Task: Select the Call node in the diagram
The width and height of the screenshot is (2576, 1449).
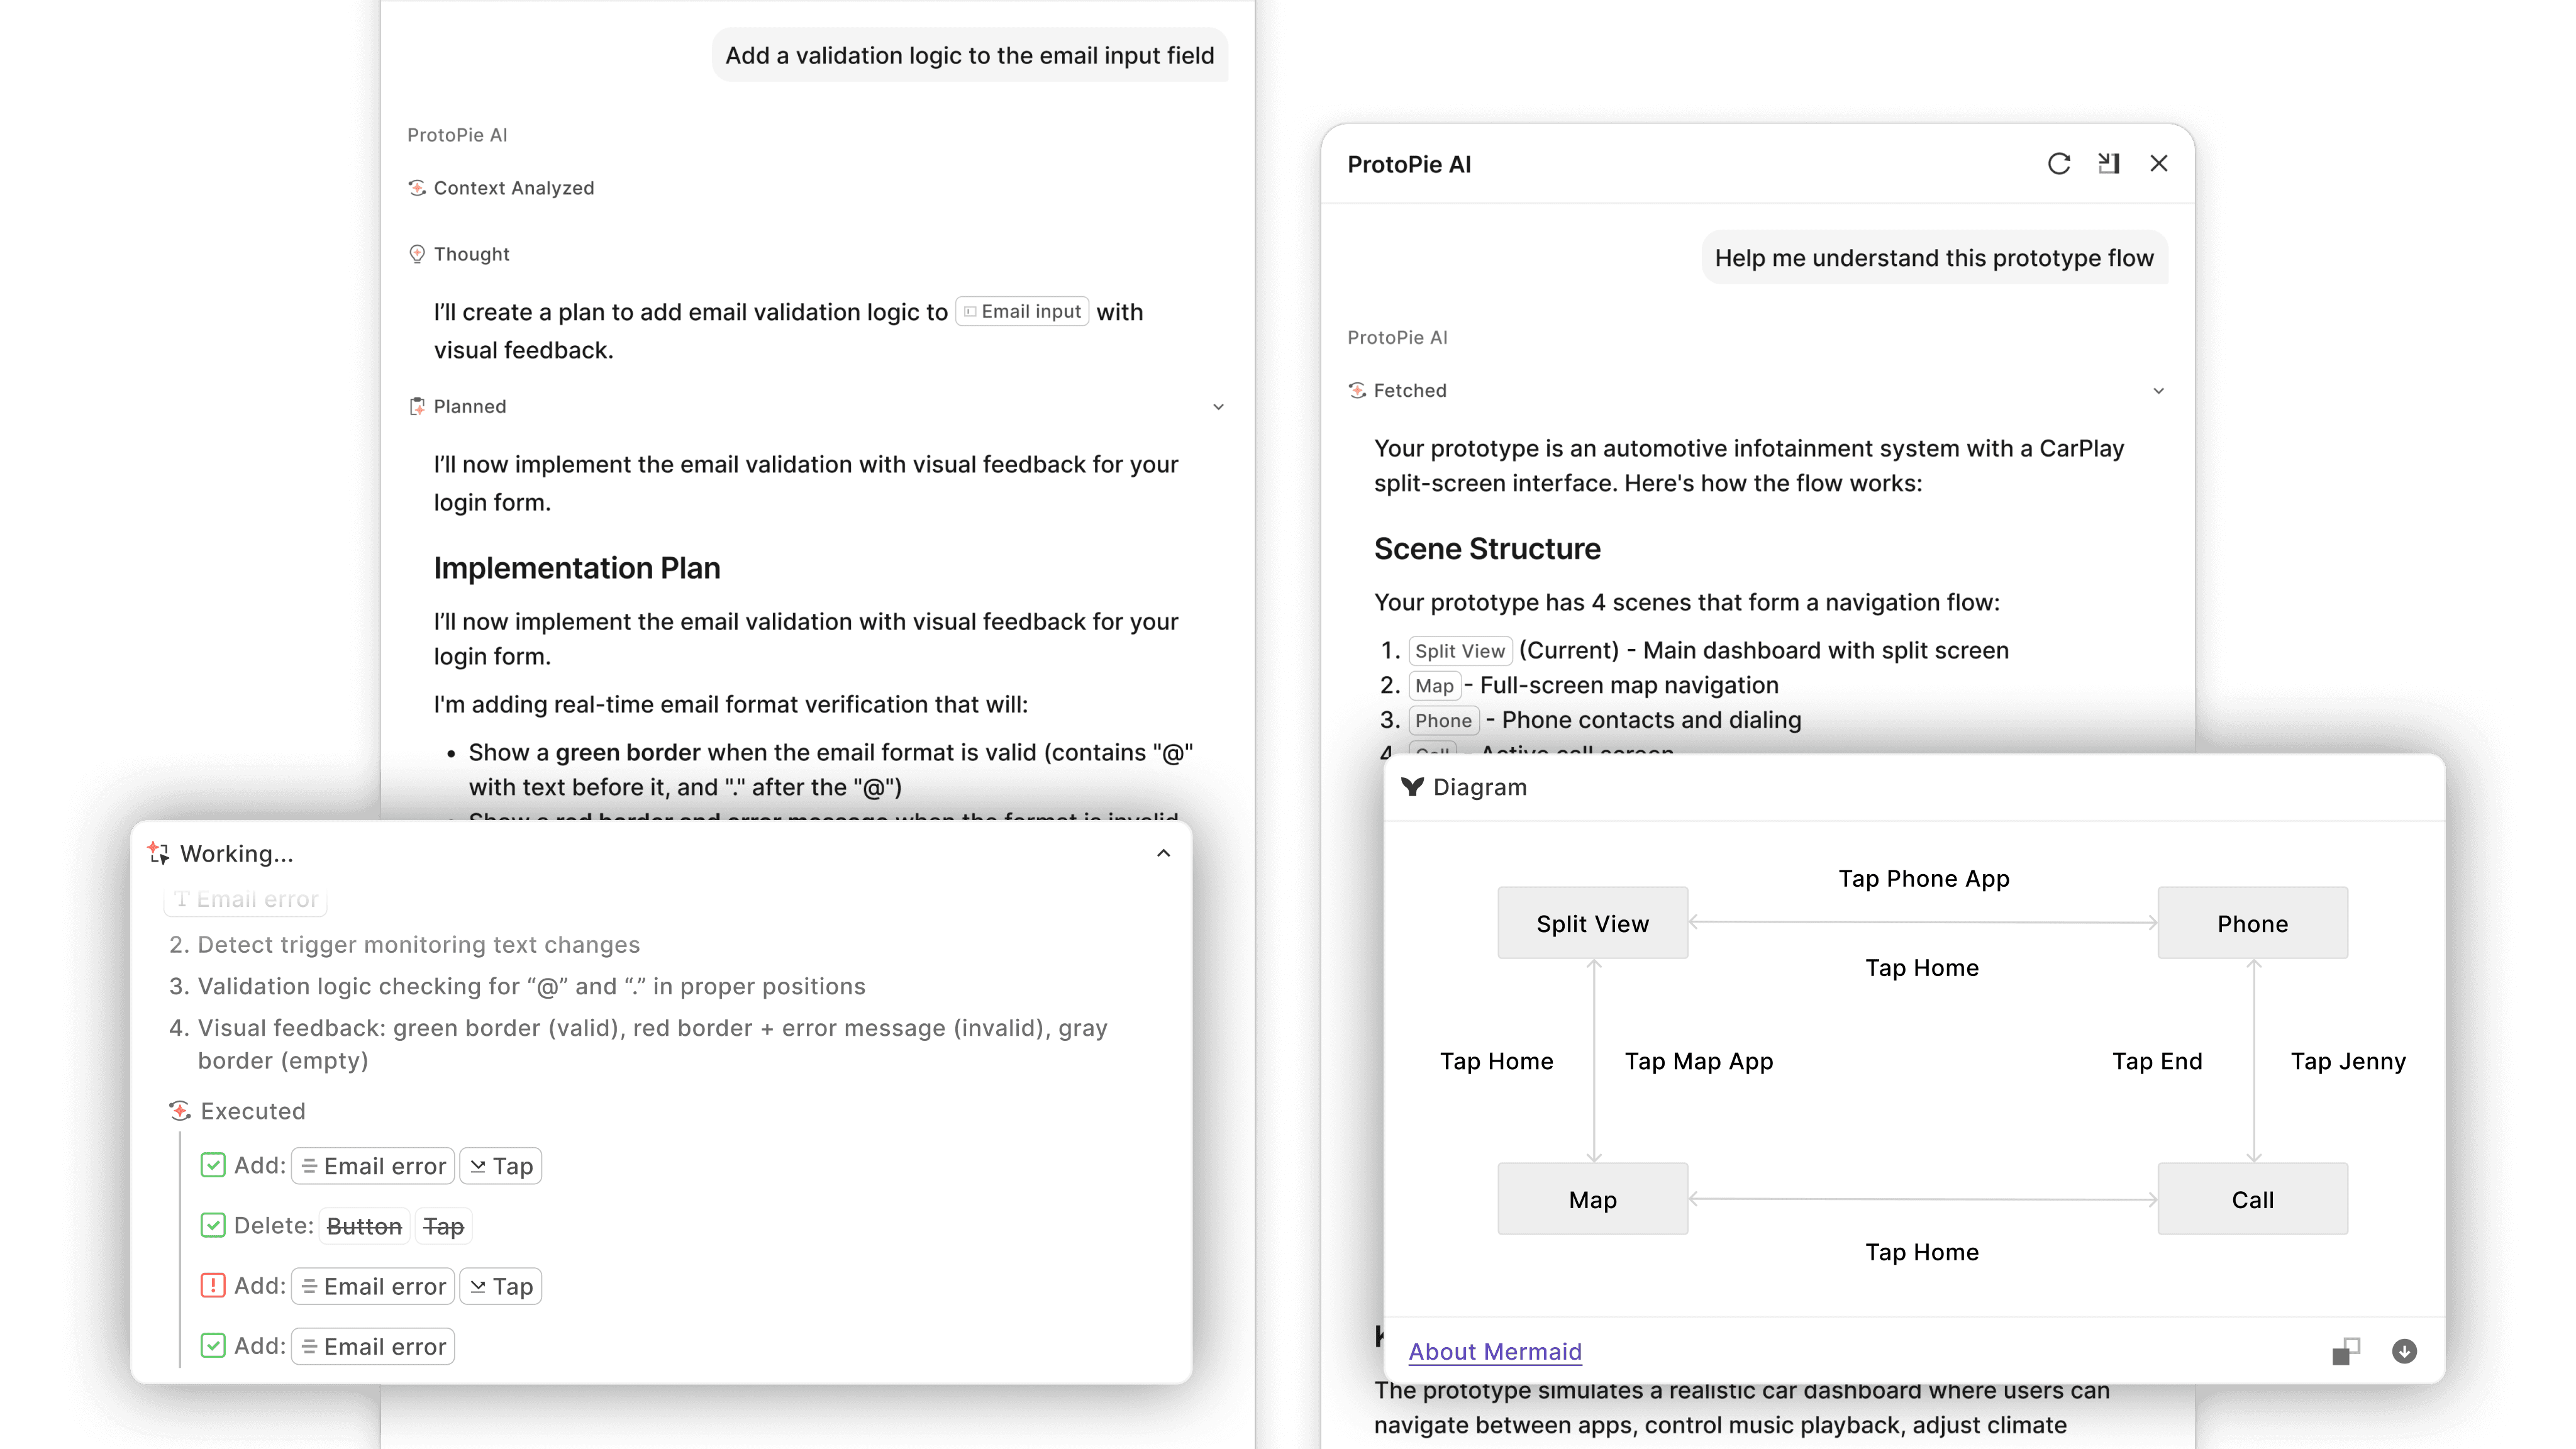Action: [2253, 1199]
